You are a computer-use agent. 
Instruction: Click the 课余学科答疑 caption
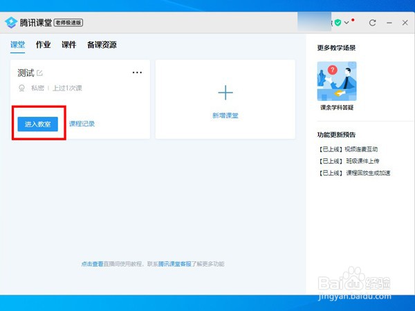pos(337,107)
